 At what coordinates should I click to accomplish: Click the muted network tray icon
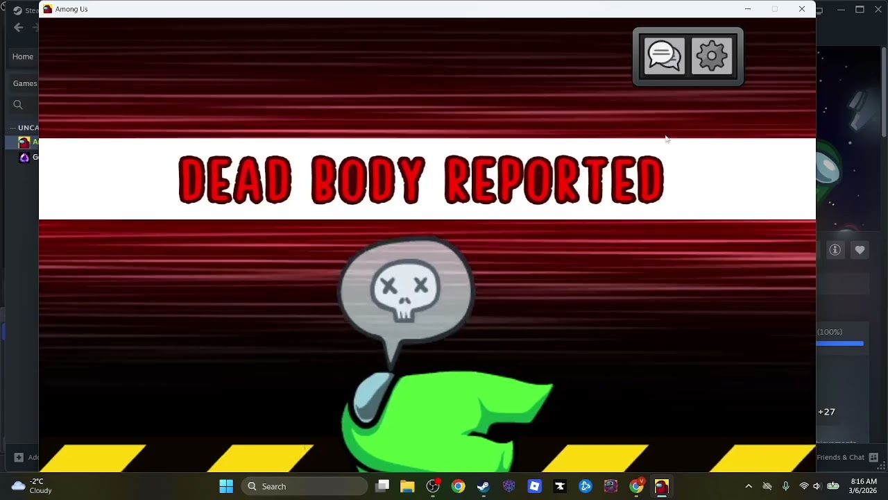pyautogui.click(x=767, y=486)
